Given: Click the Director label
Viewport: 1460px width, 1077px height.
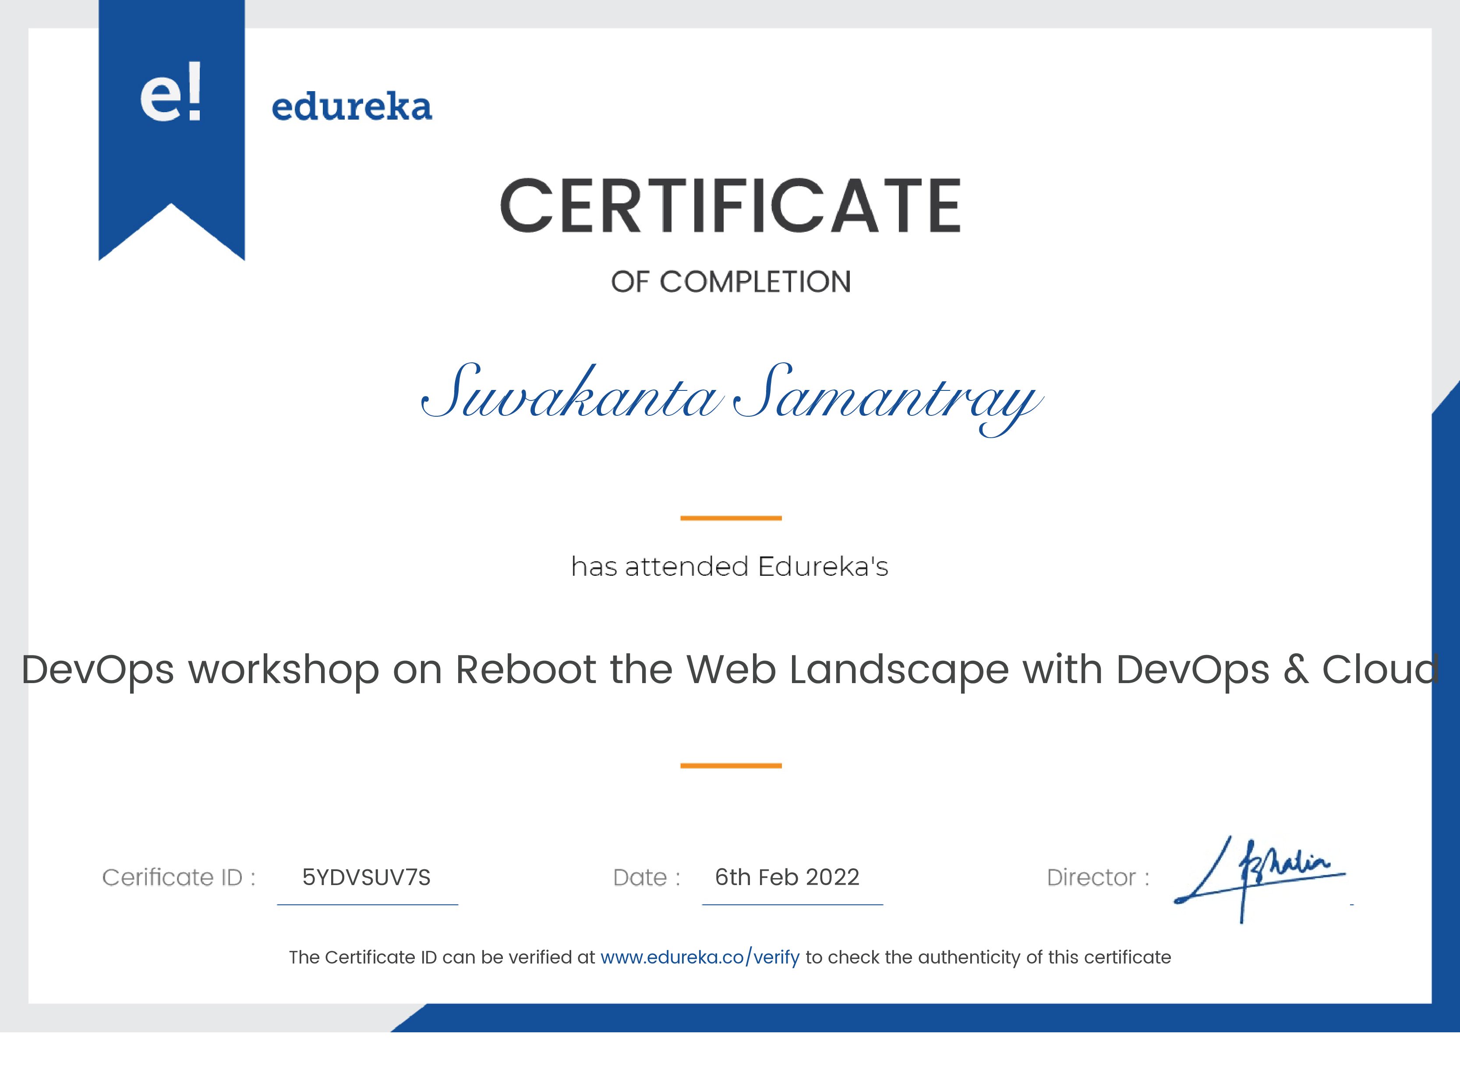Looking at the screenshot, I should pyautogui.click(x=1098, y=877).
